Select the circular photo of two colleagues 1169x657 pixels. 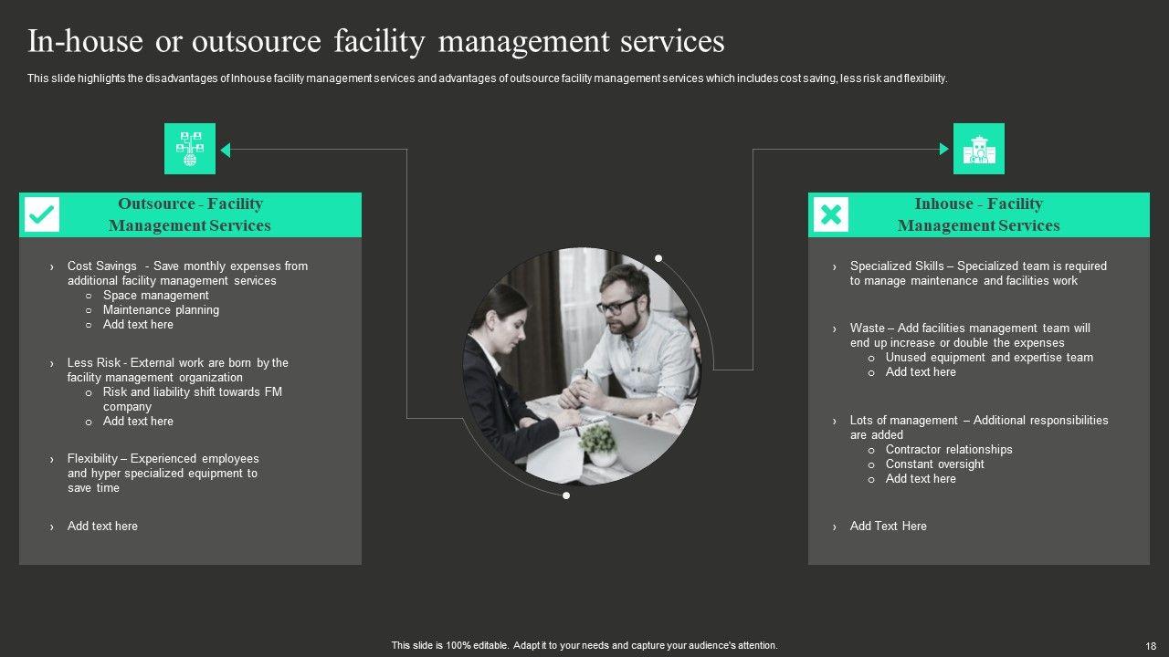click(582, 366)
